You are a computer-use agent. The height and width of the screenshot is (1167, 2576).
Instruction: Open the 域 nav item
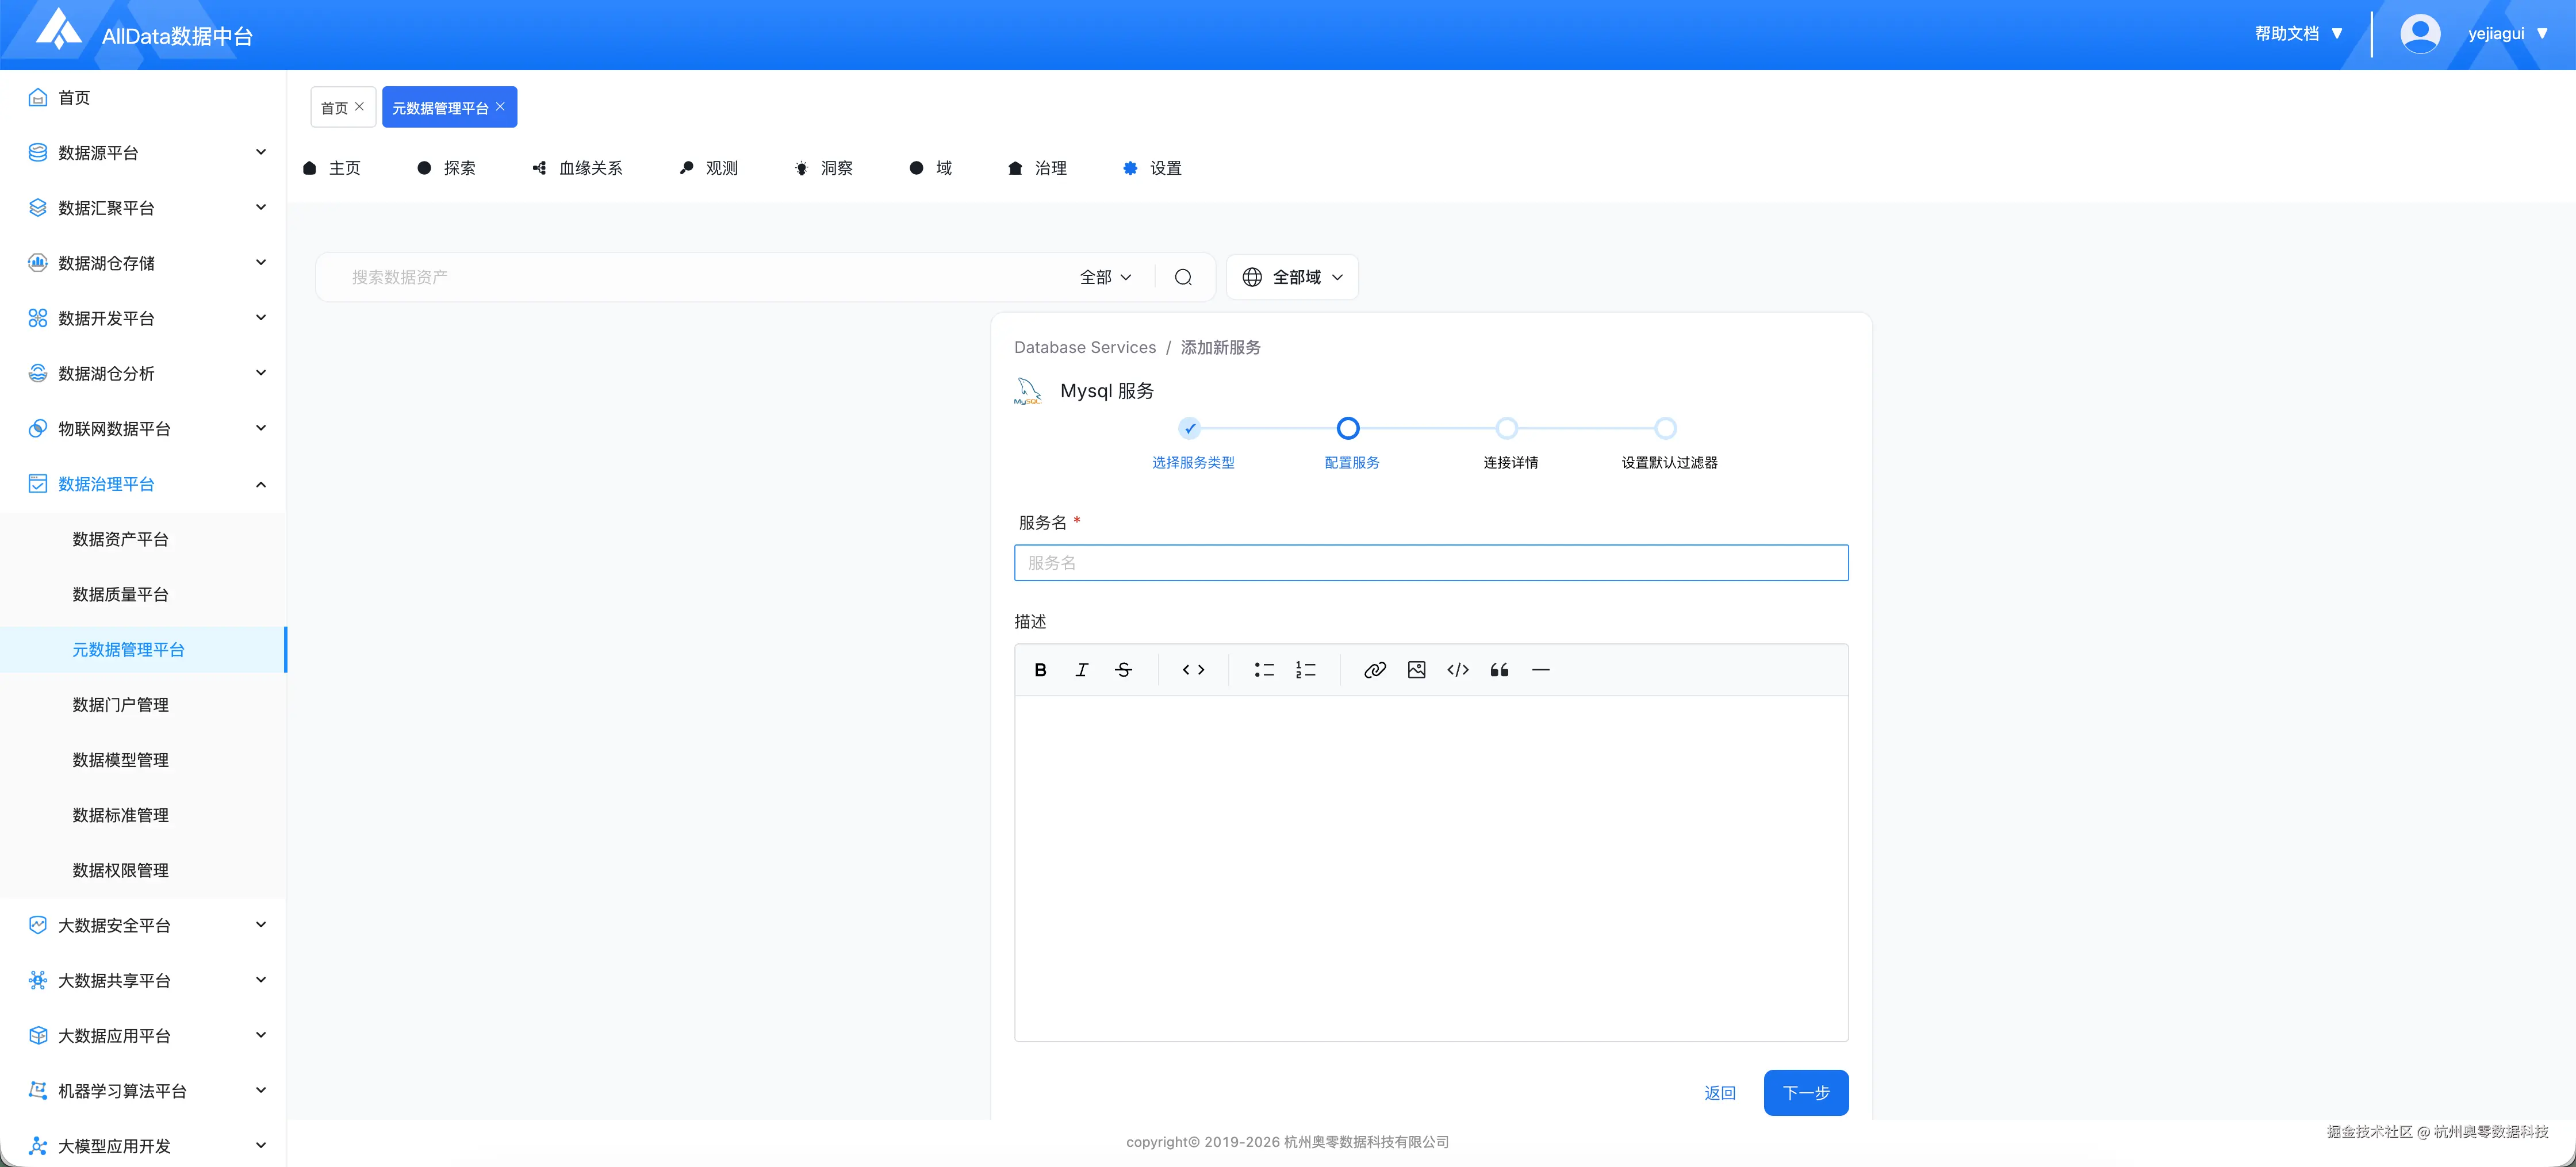click(x=931, y=168)
